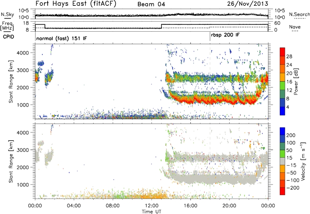Select the "Freq. [MHz]" axis label
Screen dimensions: 310x214
coord(7,26)
